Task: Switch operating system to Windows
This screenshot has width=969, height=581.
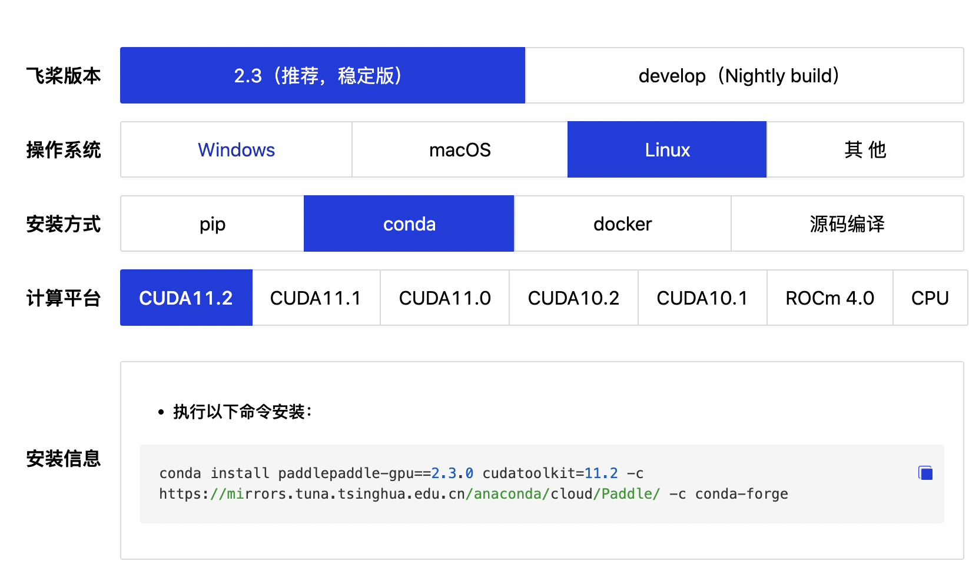Action: click(235, 149)
